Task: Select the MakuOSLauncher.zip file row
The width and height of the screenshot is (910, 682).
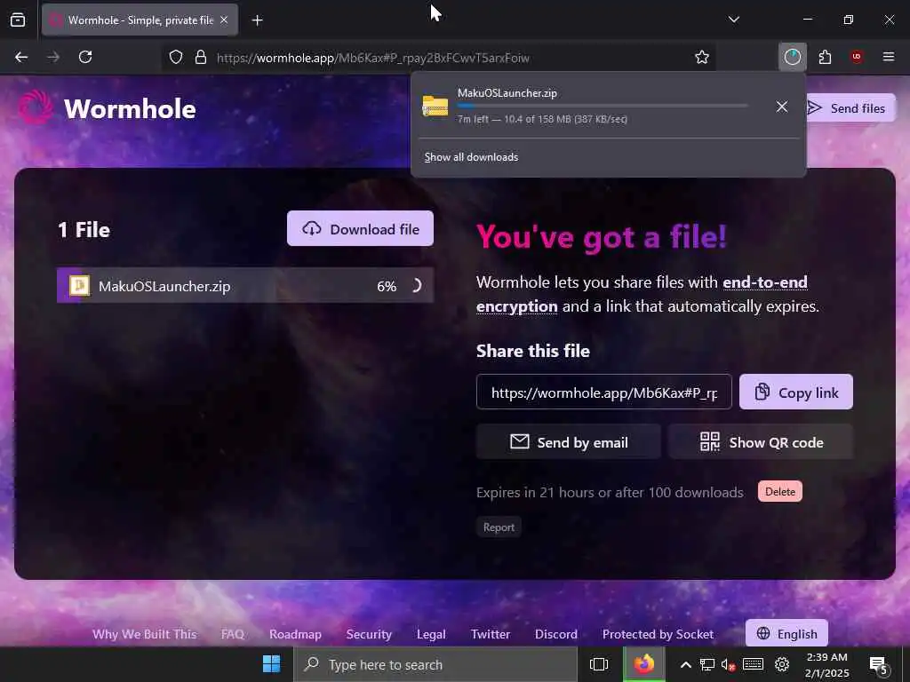Action: coord(245,286)
